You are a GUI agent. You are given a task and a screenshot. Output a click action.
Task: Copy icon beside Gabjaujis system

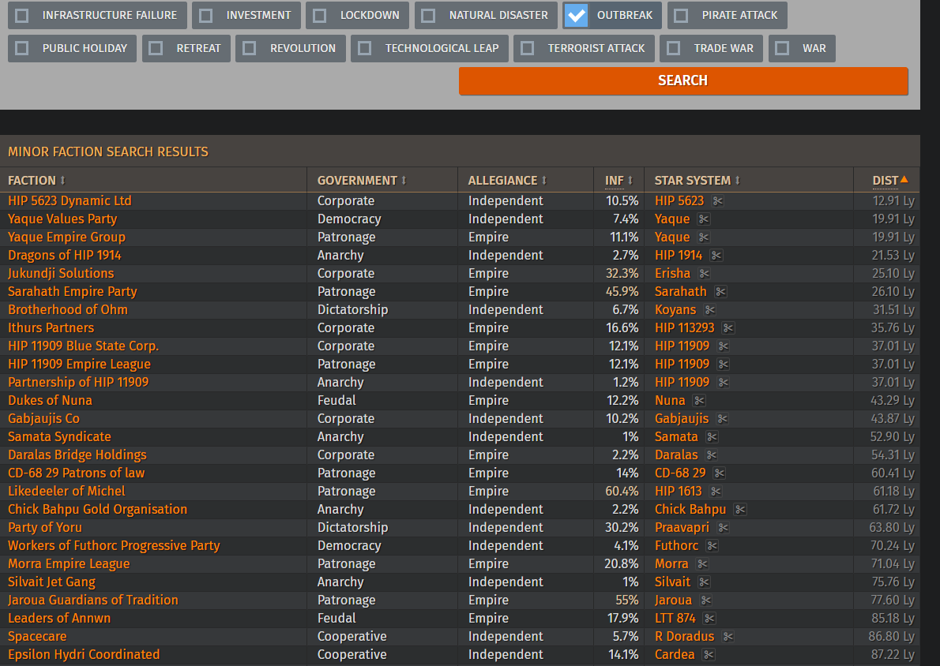pyautogui.click(x=723, y=419)
